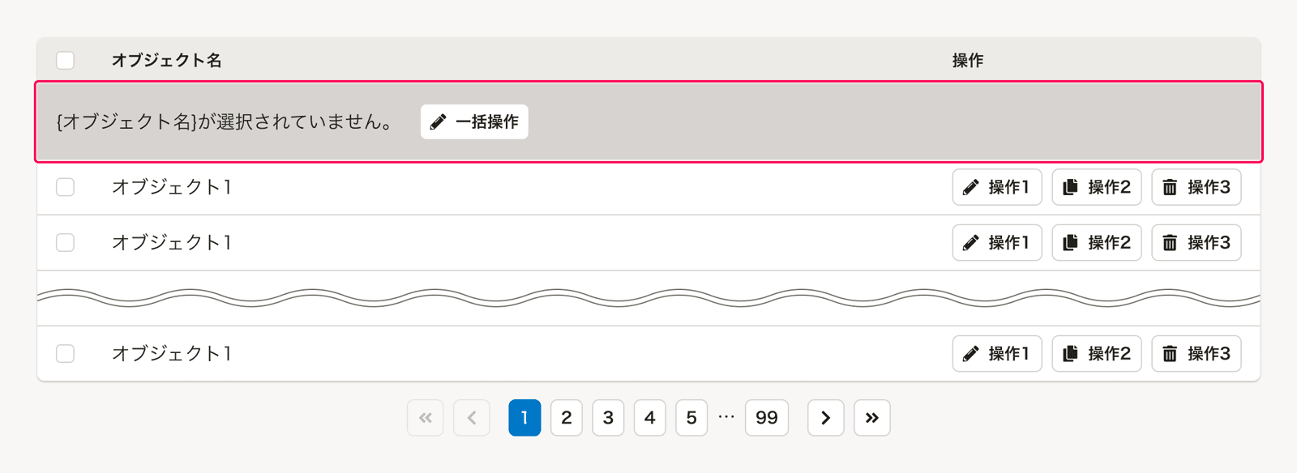Click the 一括操作 bulk action button
Image resolution: width=1297 pixels, height=473 pixels.
click(x=474, y=121)
